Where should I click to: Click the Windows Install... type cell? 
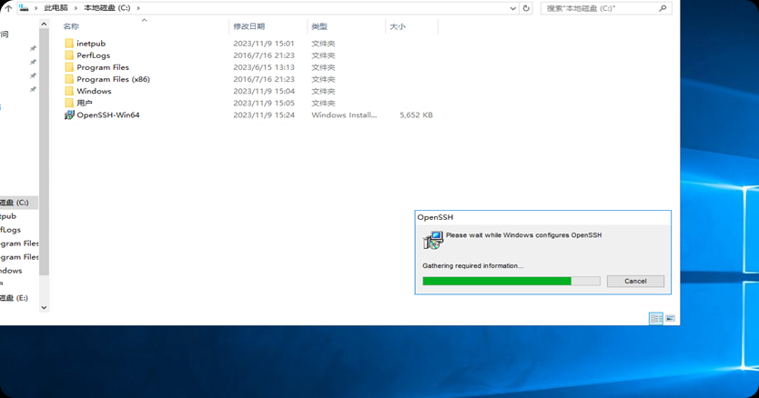344,115
